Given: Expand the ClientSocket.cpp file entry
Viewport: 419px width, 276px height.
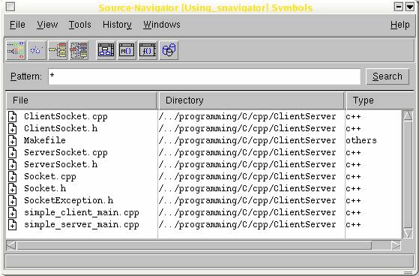Looking at the screenshot, I should [12, 117].
